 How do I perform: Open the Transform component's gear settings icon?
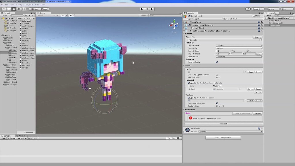pyautogui.click(x=262, y=22)
